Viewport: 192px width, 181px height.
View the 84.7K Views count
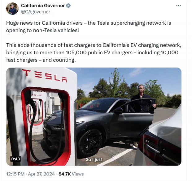tap(71, 174)
